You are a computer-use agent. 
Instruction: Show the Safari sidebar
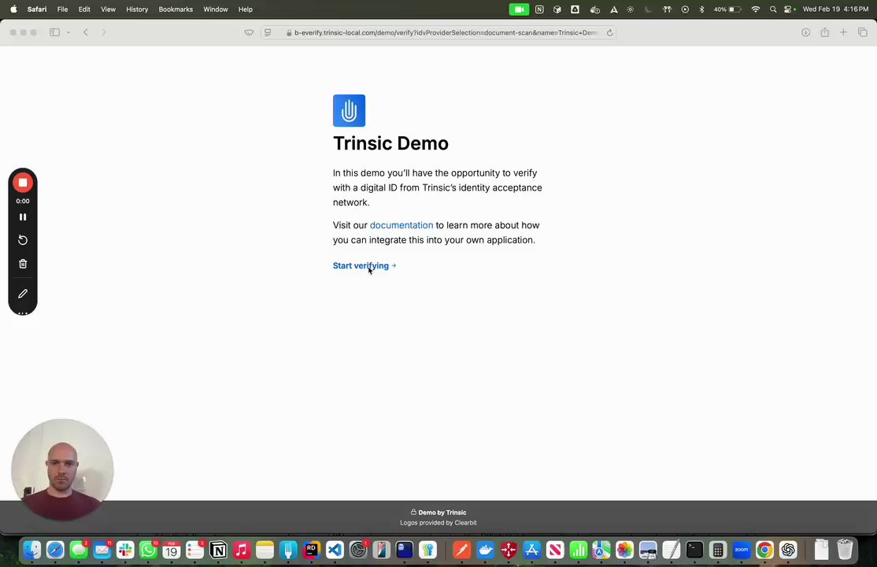[x=55, y=32]
